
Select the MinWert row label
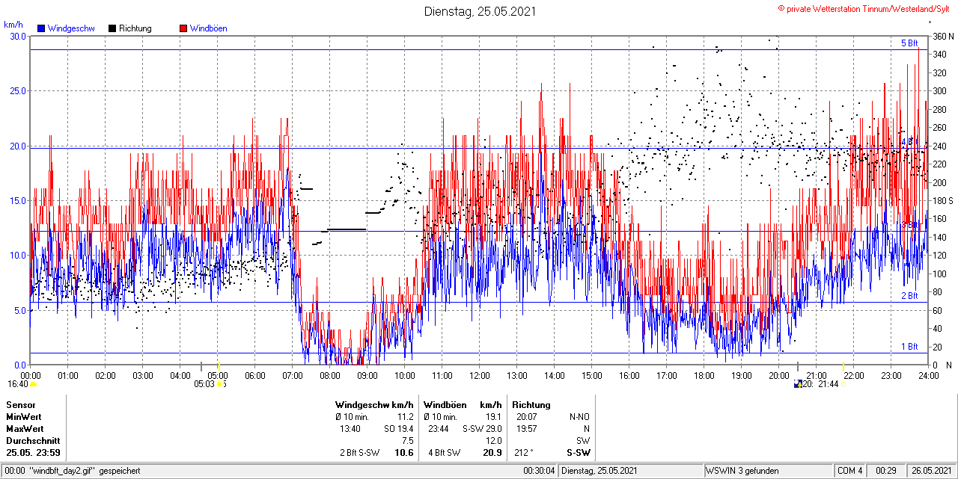tap(24, 416)
